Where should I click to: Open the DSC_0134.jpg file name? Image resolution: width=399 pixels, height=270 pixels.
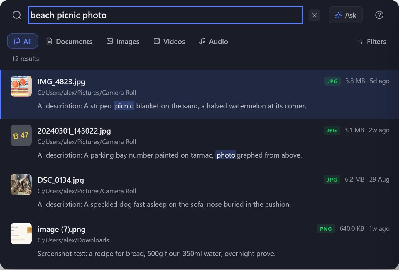(61, 180)
